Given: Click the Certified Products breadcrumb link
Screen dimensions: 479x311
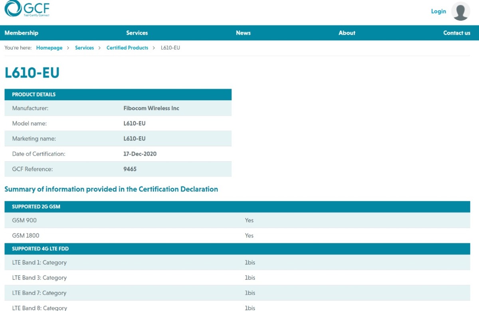Looking at the screenshot, I should [127, 48].
